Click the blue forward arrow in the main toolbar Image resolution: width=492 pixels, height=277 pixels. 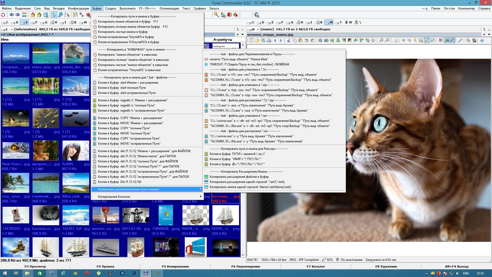click(18, 15)
